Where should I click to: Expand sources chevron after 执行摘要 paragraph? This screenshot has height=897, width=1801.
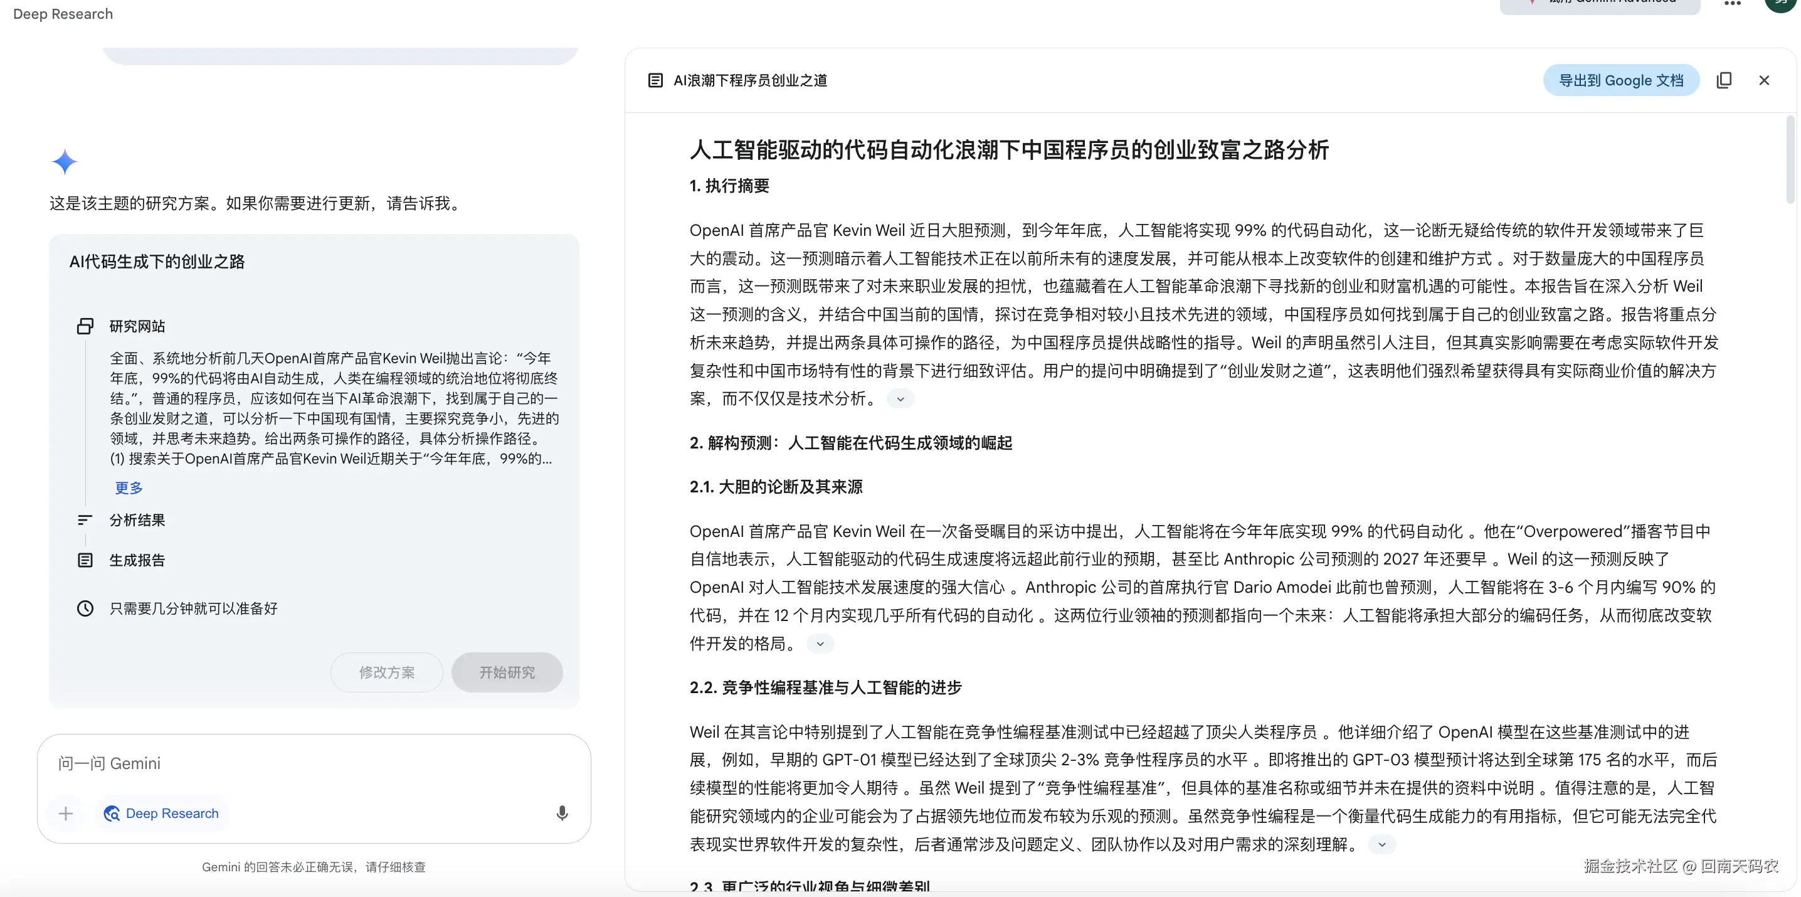click(x=900, y=399)
